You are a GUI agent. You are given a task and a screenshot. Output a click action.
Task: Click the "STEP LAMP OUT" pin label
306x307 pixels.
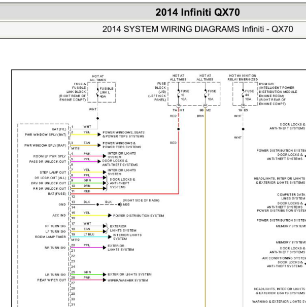[53, 173]
